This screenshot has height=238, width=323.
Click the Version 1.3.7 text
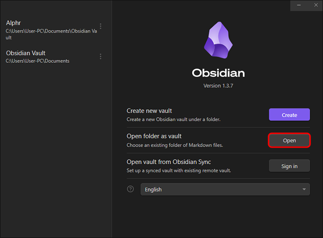(218, 86)
